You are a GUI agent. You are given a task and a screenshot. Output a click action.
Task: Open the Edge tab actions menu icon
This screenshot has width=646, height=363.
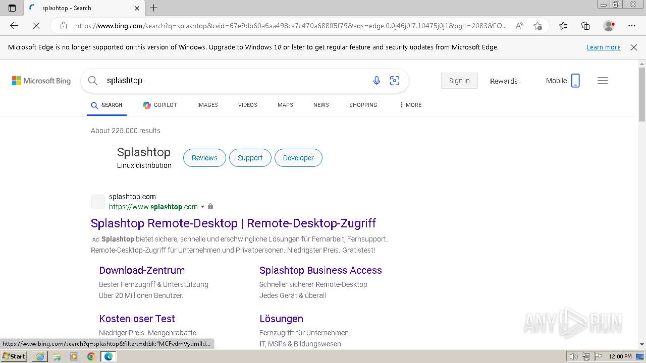(12, 8)
